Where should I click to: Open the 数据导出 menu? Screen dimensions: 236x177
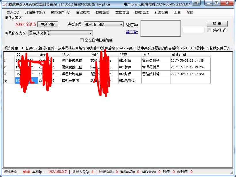tap(122, 12)
